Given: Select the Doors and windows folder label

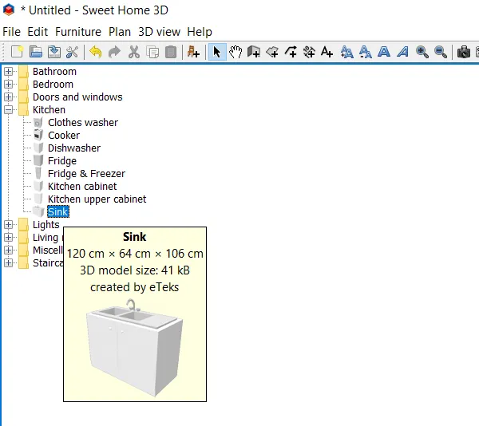Looking at the screenshot, I should coord(77,97).
